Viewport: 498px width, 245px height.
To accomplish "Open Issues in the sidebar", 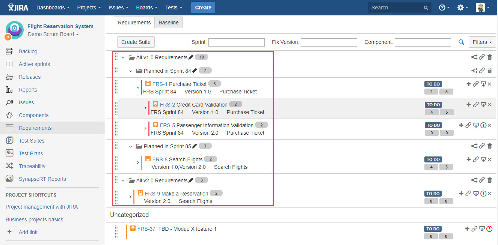I will (26, 102).
